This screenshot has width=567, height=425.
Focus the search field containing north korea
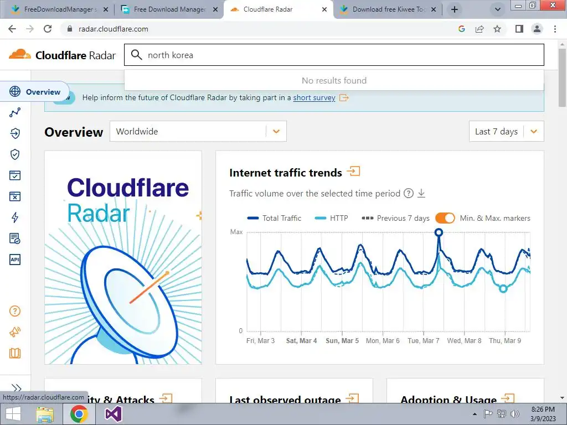334,55
